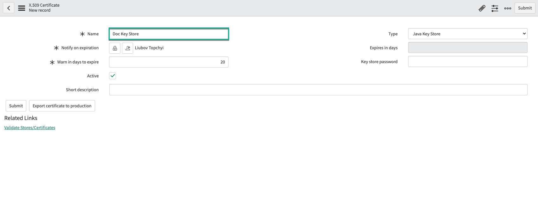Viewport: 538px width, 221px height.
Task: Click the Warn in days to expire field
Action: 169,62
